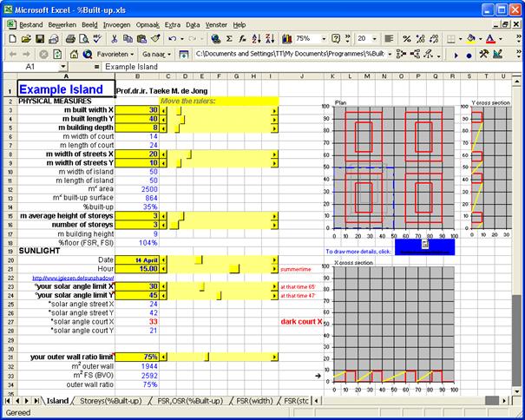Expand the address path dropdown arrow
This screenshot has width=525, height=420.
390,54
